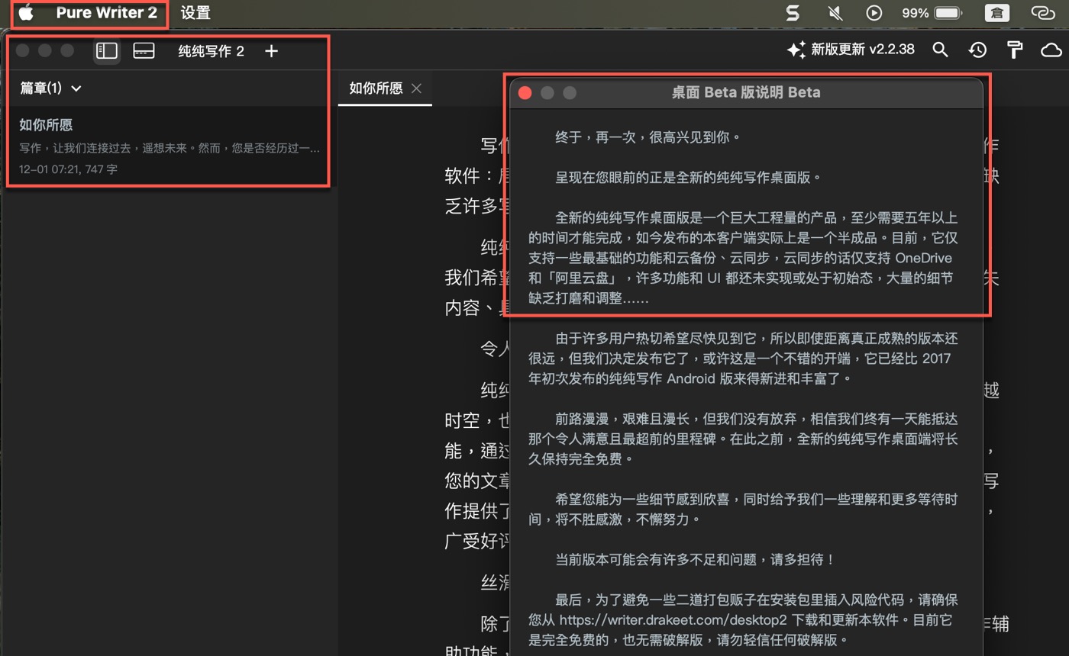Click the 新版更新 v2.2.38 update link
Screen dimensions: 1069x656
tap(861, 49)
